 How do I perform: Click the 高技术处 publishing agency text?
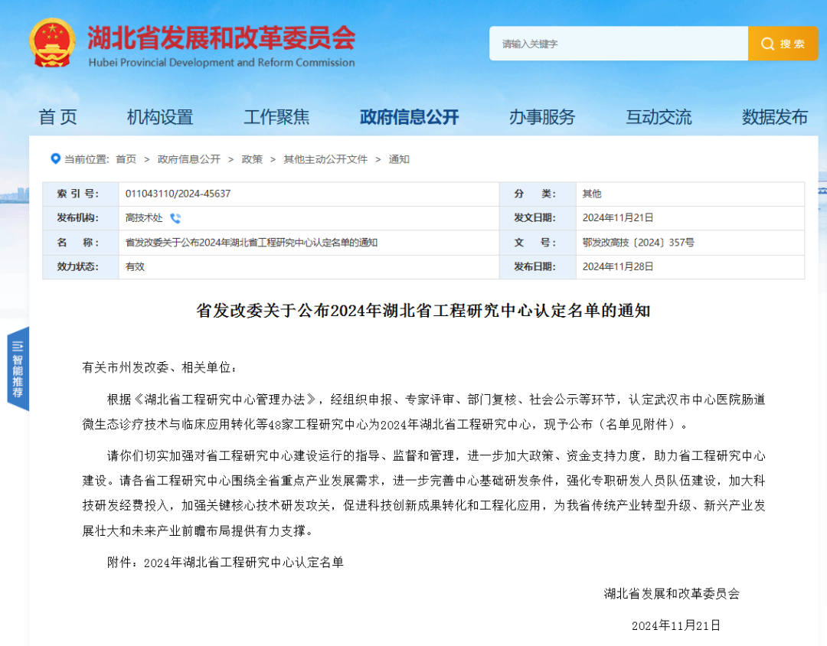[144, 218]
